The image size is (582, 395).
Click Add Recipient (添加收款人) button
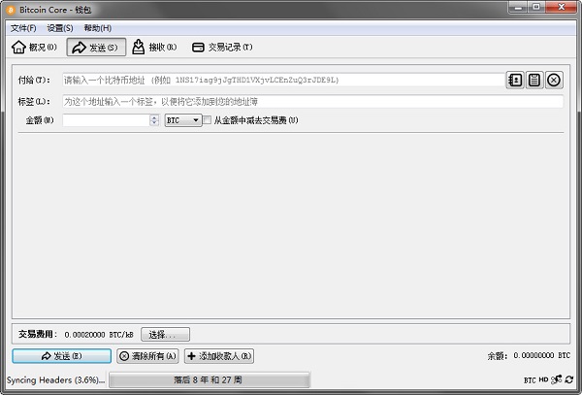click(x=219, y=356)
